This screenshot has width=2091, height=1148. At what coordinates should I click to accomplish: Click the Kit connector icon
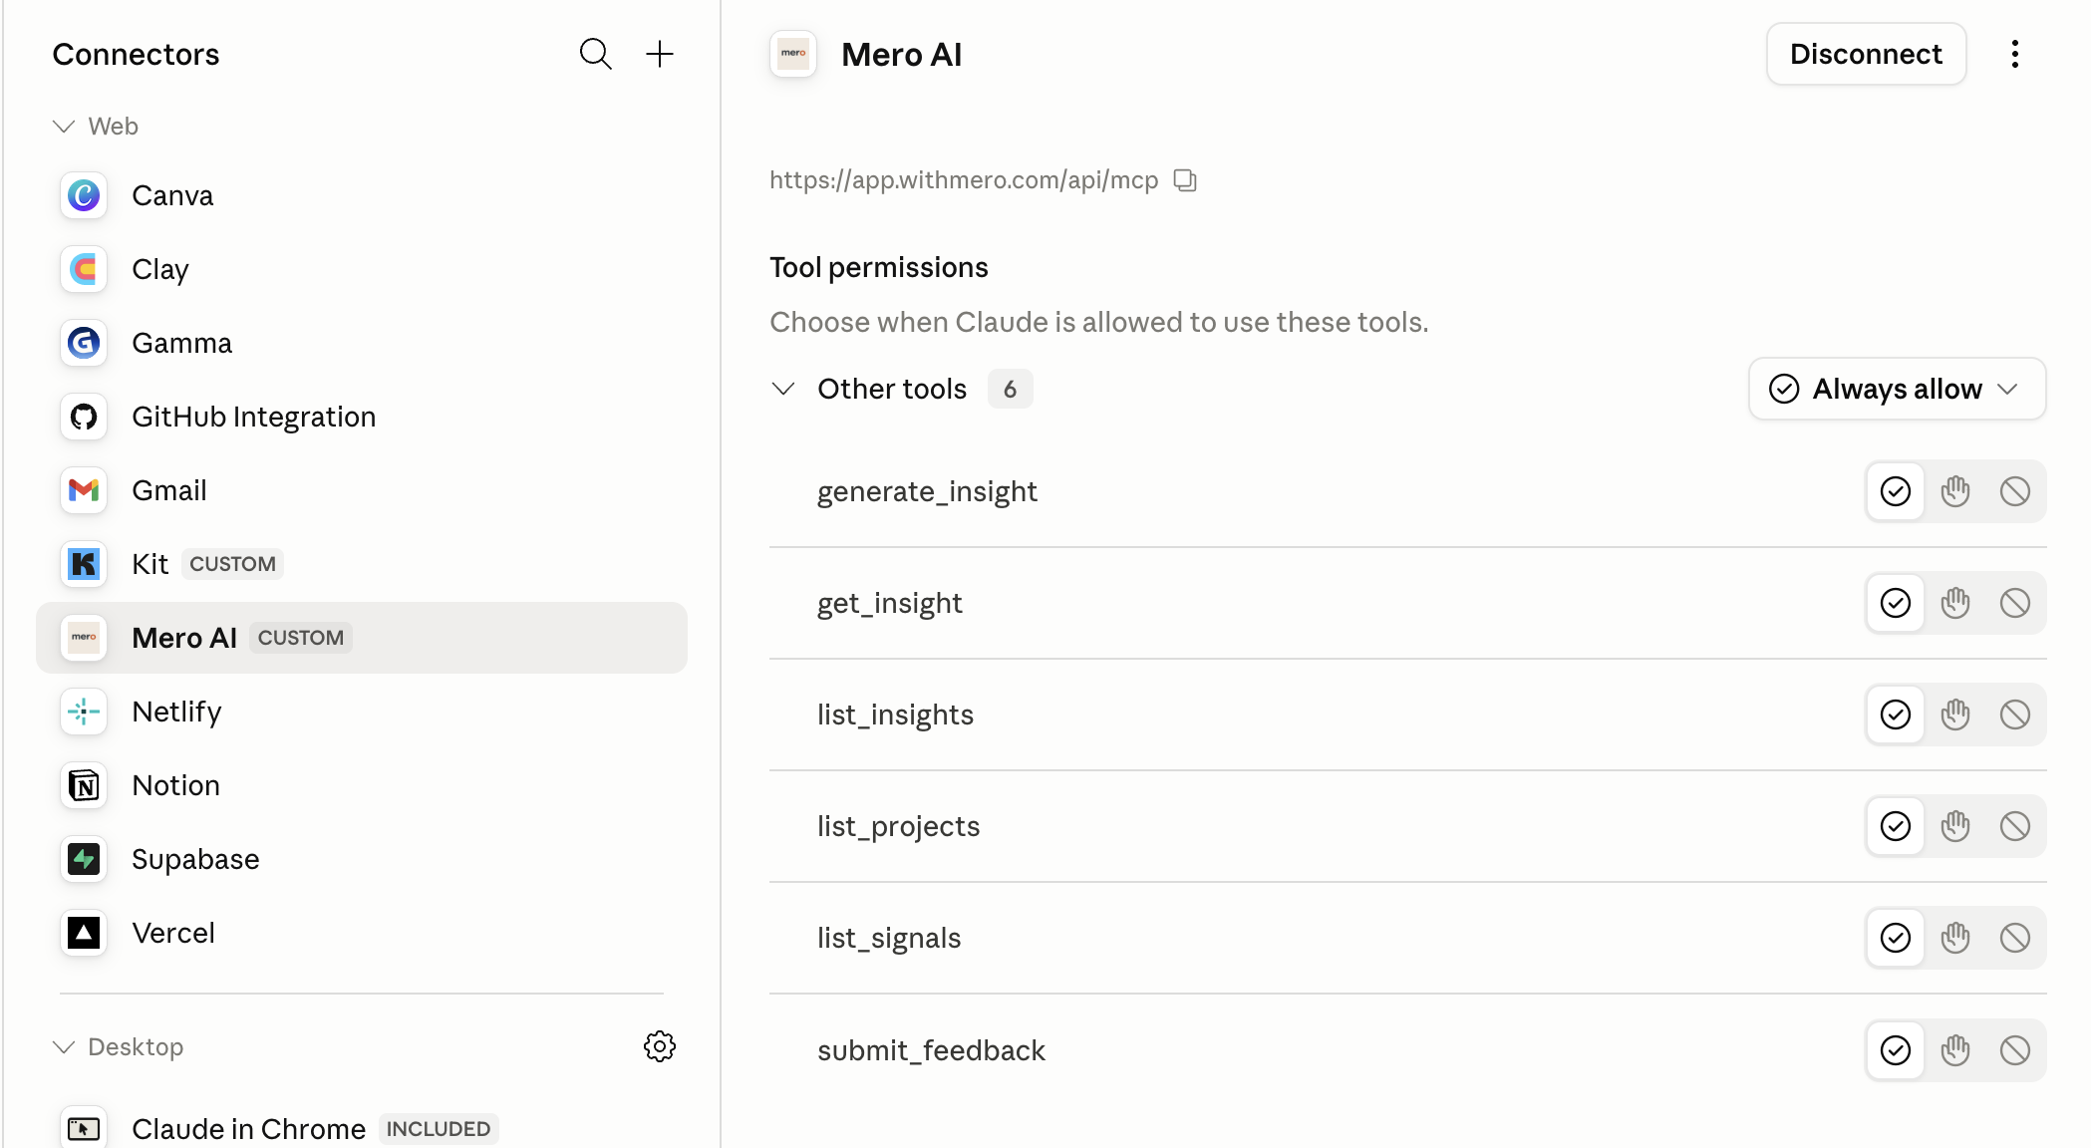(84, 564)
